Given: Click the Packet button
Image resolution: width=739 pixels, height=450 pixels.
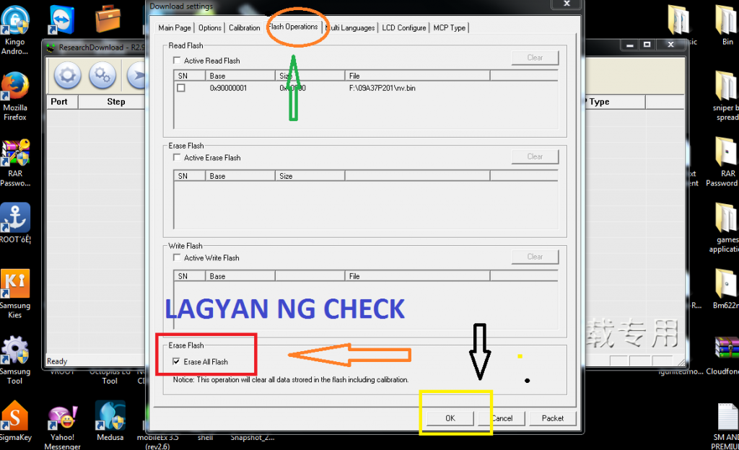Looking at the screenshot, I should tap(552, 418).
